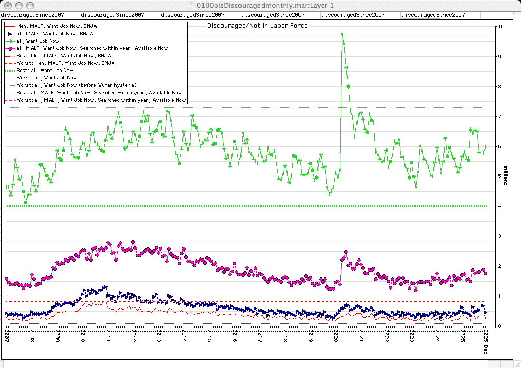This screenshot has height=368, width=521.
Task: Minimize the chart window with yellow button
Action: [x=19, y=5]
